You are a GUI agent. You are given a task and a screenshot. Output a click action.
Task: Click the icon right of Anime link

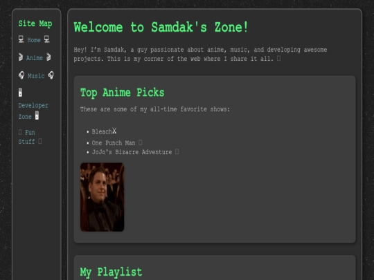click(x=48, y=57)
